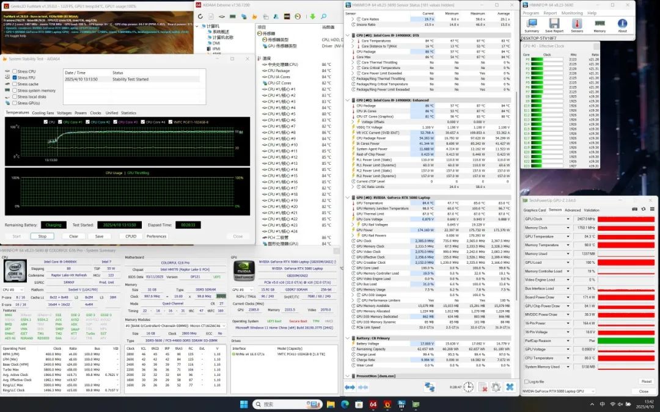Click the PerfCap Reason green bar in GPU-Z

coord(626,341)
